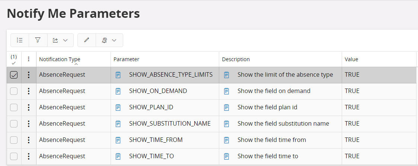Click the edit pencil icon
The height and width of the screenshot is (166, 418).
(x=87, y=40)
